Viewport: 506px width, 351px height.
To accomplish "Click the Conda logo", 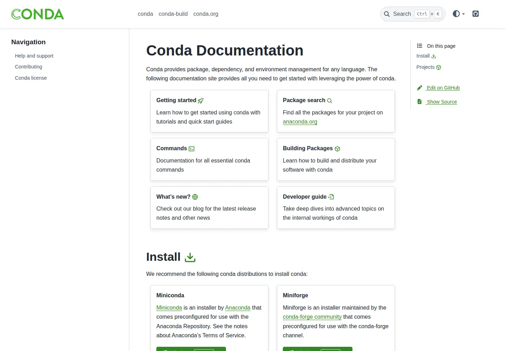I will coord(38,14).
